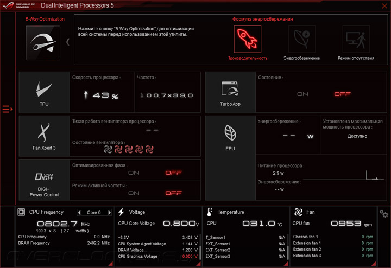Click the fourth fan status icon
The image size is (391, 268).
click(x=139, y=149)
